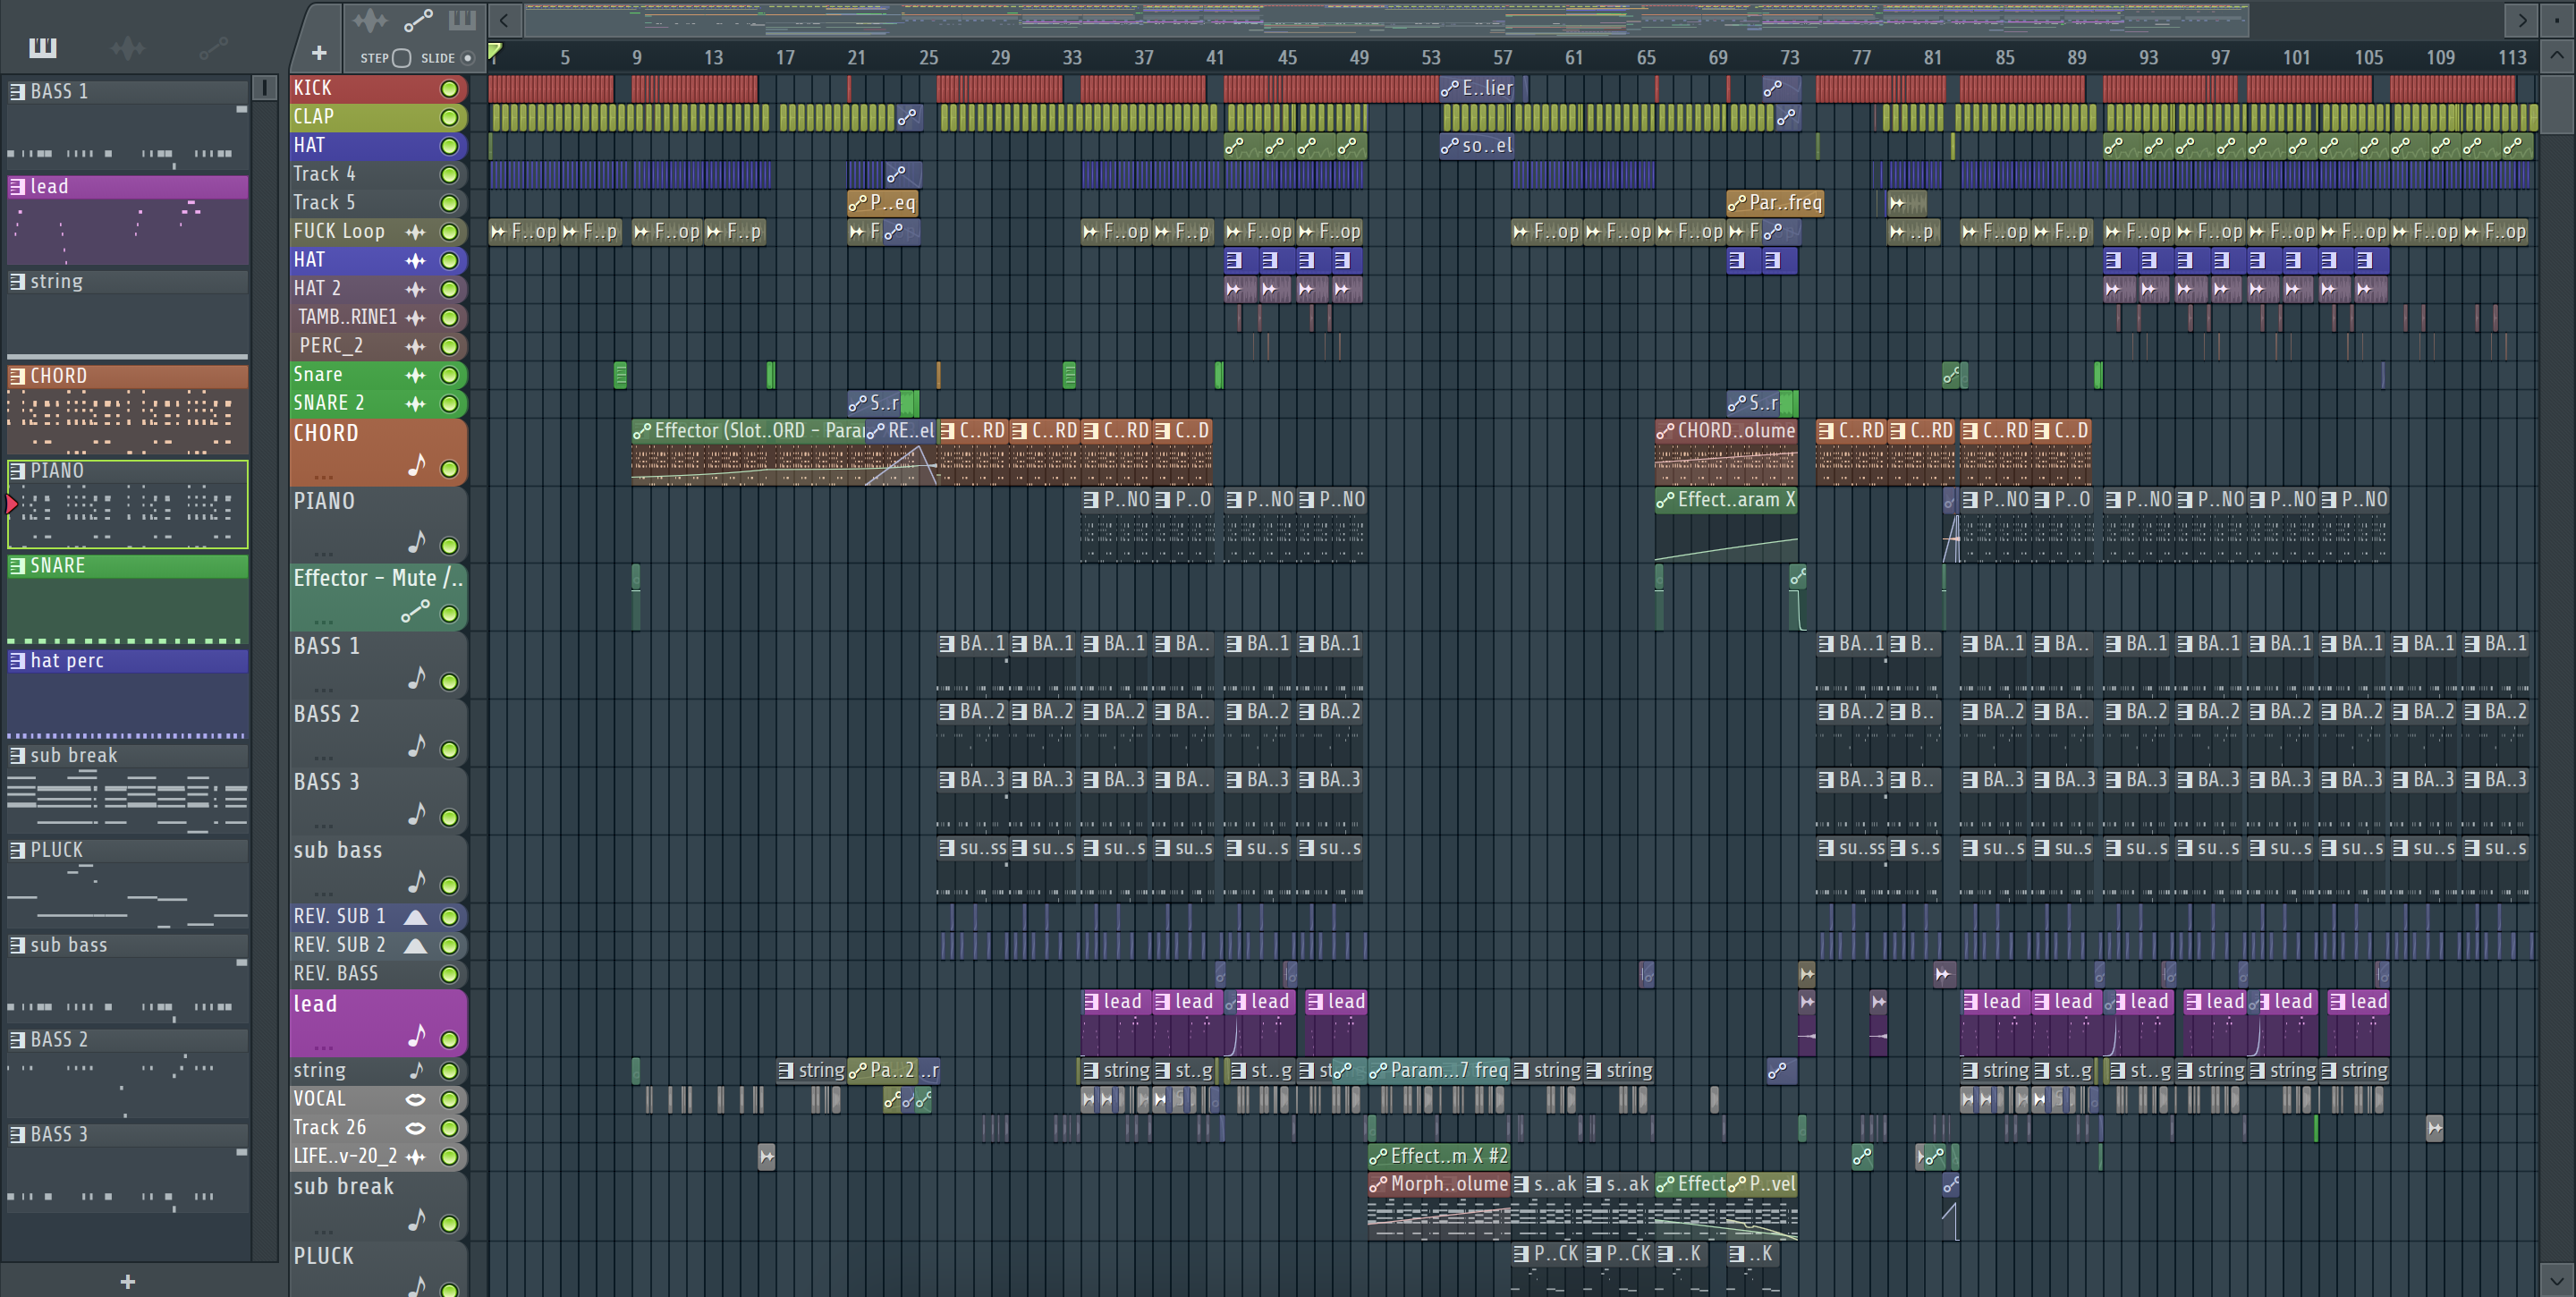Click the loop icon on Track 26
The height and width of the screenshot is (1297, 2576).
coord(415,1128)
